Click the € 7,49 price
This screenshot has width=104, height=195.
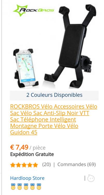click(19, 147)
